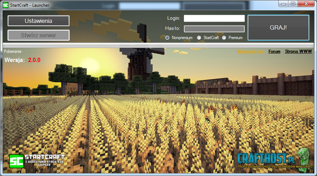Maximize the StartCraft Launcher window
The height and width of the screenshot is (176, 317).
coord(293,4)
